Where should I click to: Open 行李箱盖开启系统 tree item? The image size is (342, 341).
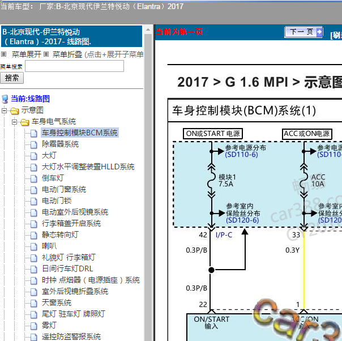coord(71,223)
